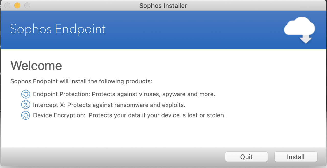
Task: Click the Welcome heading
Action: 36,66
